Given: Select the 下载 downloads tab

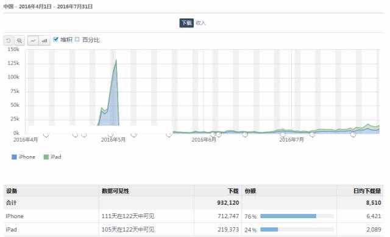Looking at the screenshot, I should (186, 23).
